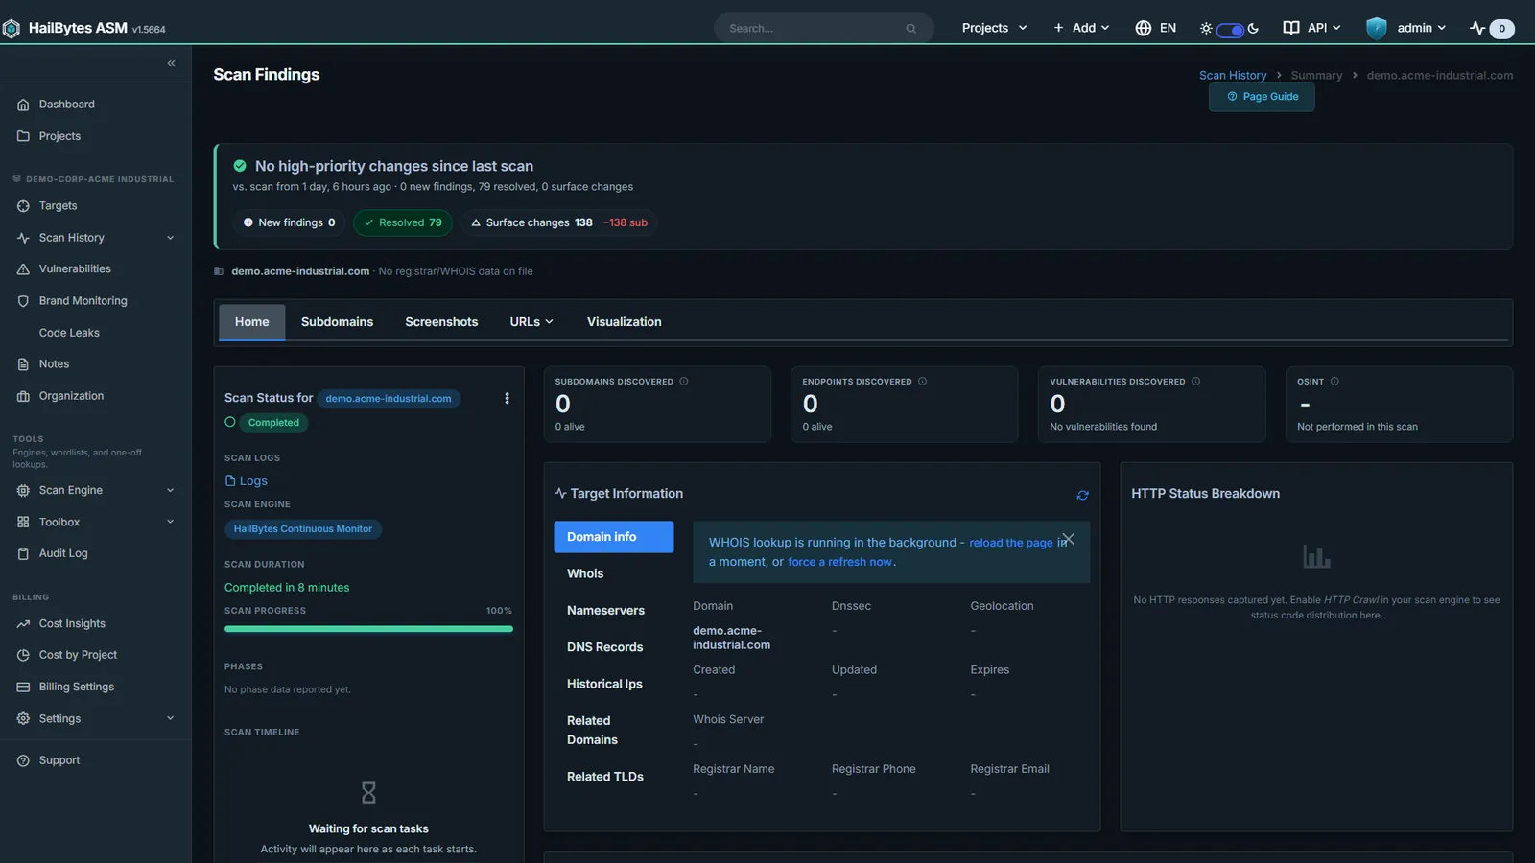This screenshot has height=863, width=1535.
Task: Open the API dropdown menu
Action: (1312, 28)
